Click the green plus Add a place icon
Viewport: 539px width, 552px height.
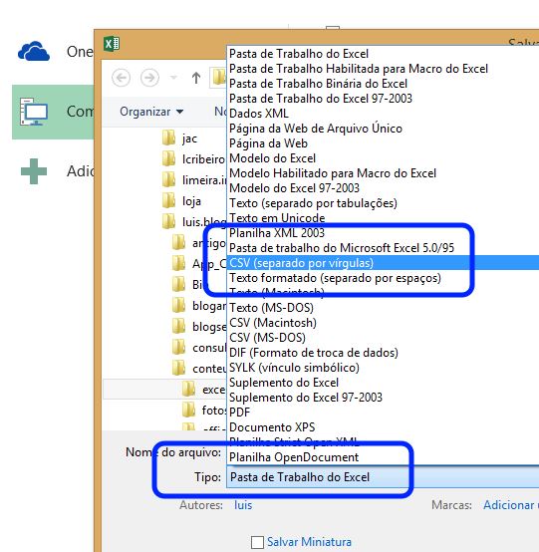tap(34, 171)
